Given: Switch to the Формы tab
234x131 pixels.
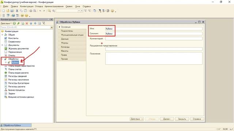Looking at the screenshot, I should click(x=72, y=43).
